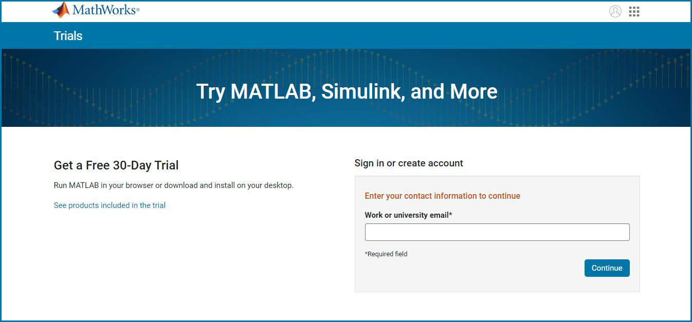Click the white top navigation bar area

click(360, 11)
